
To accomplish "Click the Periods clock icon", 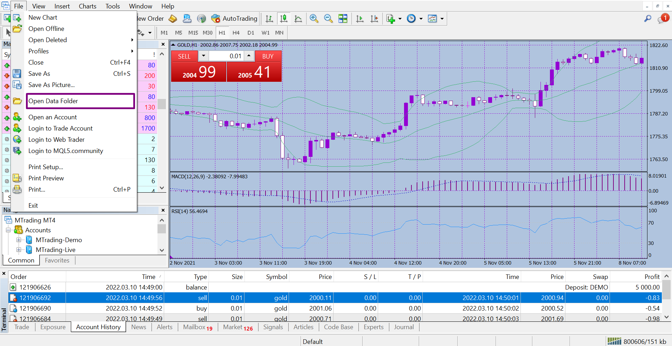I will pyautogui.click(x=411, y=19).
